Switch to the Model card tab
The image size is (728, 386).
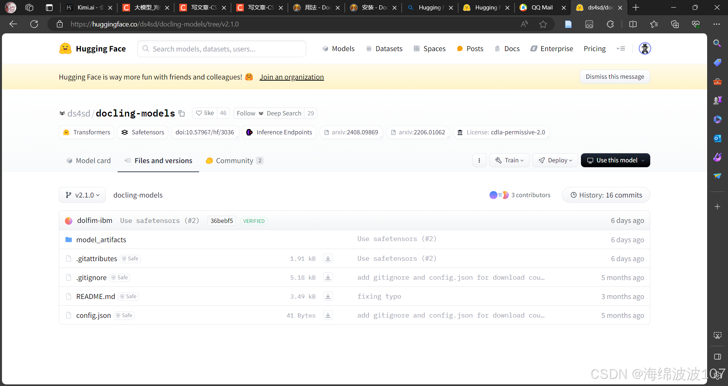[88, 160]
